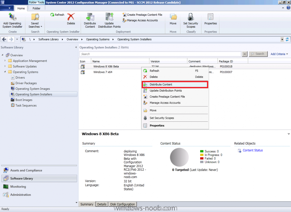The height and width of the screenshot is (212, 291).
Task: Click the Update Distribution Points context menu icon
Action: 145,91
